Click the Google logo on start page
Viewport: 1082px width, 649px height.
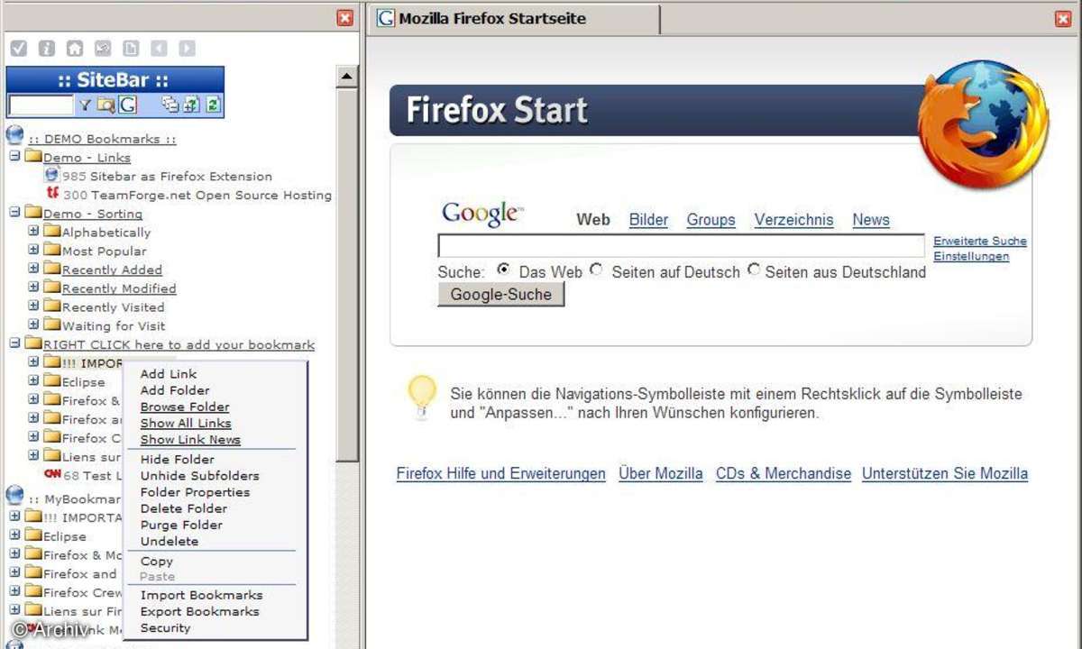click(482, 213)
